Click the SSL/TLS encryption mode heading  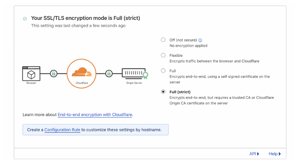[86, 18]
